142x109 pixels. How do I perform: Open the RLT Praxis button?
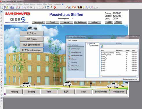click(32, 39)
